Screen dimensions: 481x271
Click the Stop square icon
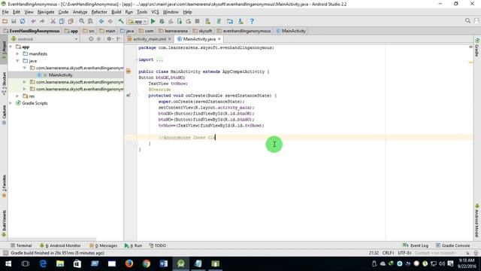pyautogui.click(x=197, y=21)
